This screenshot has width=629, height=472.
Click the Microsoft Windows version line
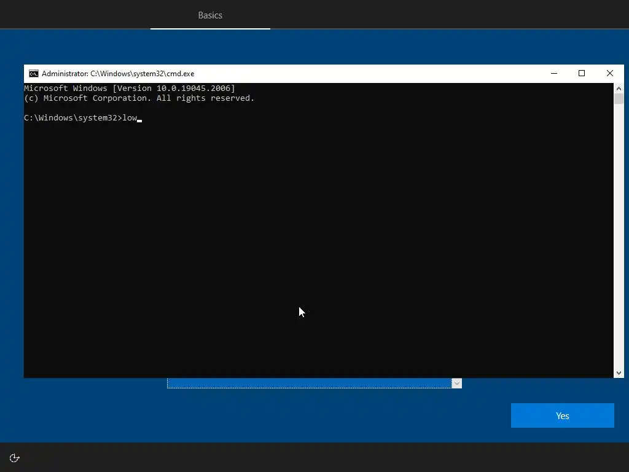130,88
